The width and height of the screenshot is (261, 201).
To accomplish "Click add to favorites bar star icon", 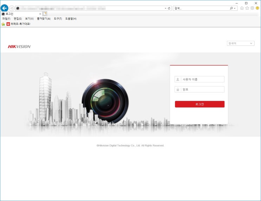I will 3,24.
